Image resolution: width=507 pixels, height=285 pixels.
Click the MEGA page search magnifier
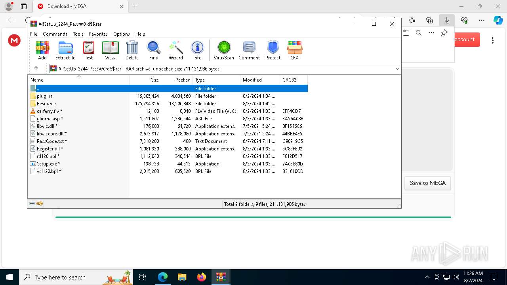click(x=419, y=33)
